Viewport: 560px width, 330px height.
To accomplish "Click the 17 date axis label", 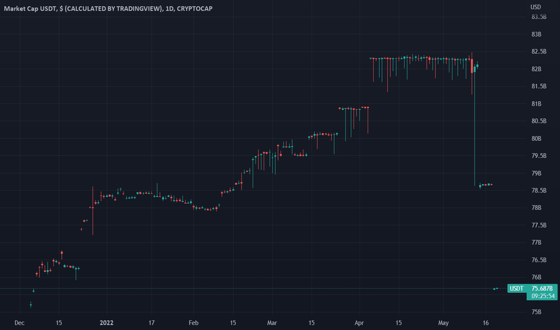I will coord(151,323).
